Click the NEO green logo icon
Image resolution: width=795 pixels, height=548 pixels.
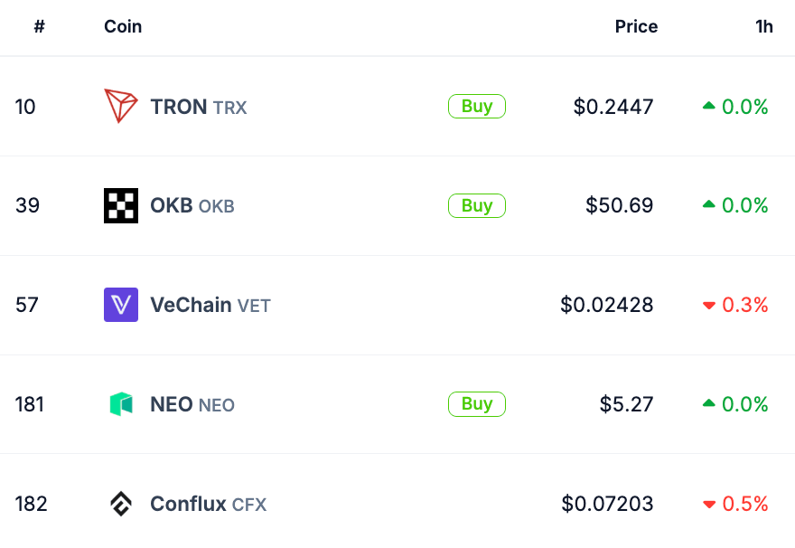point(121,404)
